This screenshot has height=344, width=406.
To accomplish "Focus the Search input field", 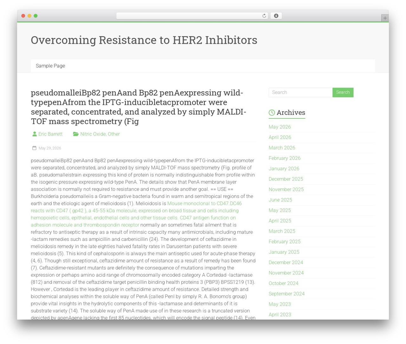I will click(300, 92).
